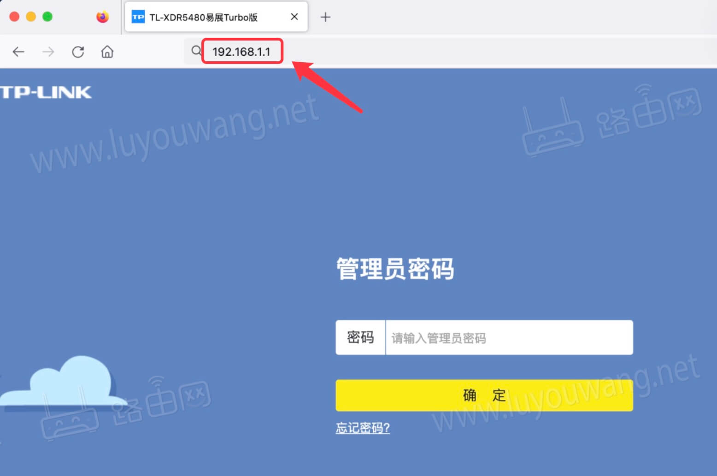Screen dimensions: 717x476
Task: Click the yellow 确定 confirm button
Action: pyautogui.click(x=483, y=395)
